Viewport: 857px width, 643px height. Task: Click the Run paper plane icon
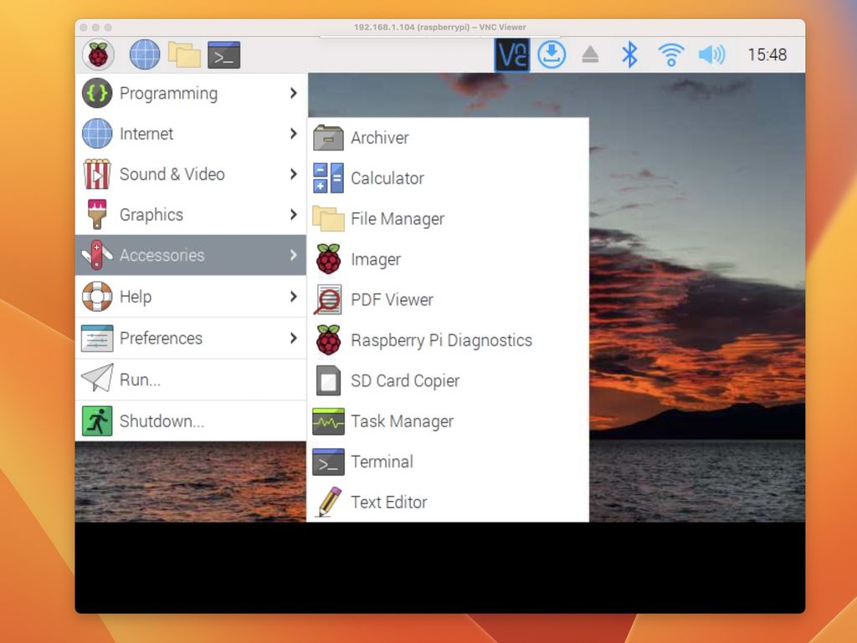point(97,378)
